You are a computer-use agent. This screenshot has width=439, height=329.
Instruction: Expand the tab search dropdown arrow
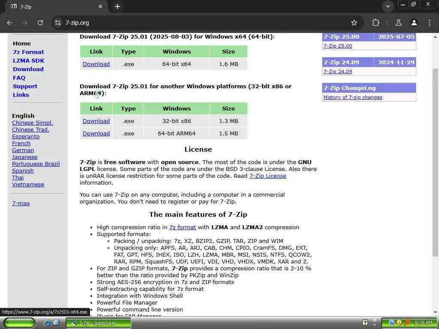[388, 6]
